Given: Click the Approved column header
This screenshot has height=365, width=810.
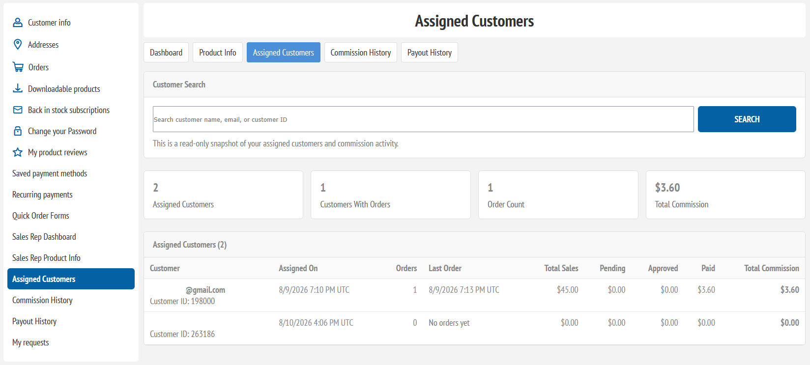Looking at the screenshot, I should click(x=663, y=268).
